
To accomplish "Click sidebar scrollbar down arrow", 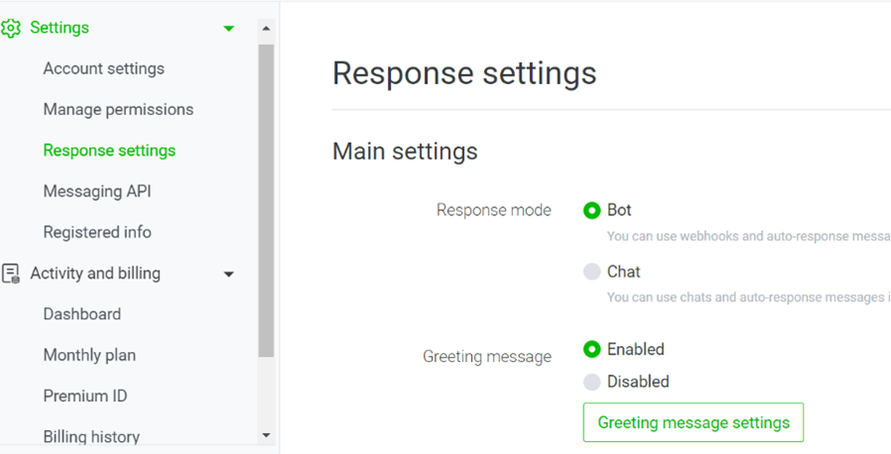I will (266, 435).
